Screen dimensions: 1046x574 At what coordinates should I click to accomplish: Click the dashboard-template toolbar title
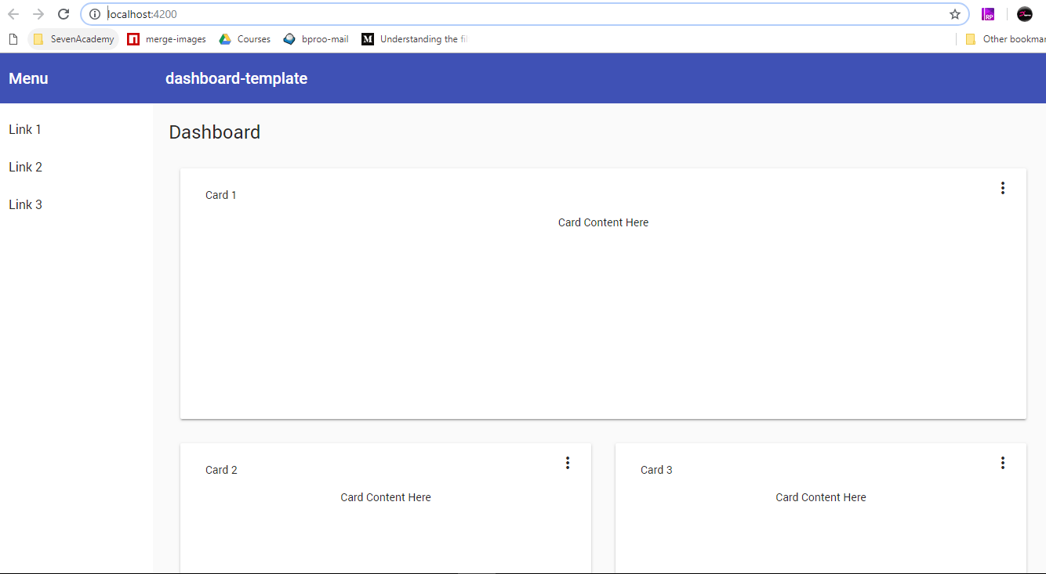tap(236, 78)
